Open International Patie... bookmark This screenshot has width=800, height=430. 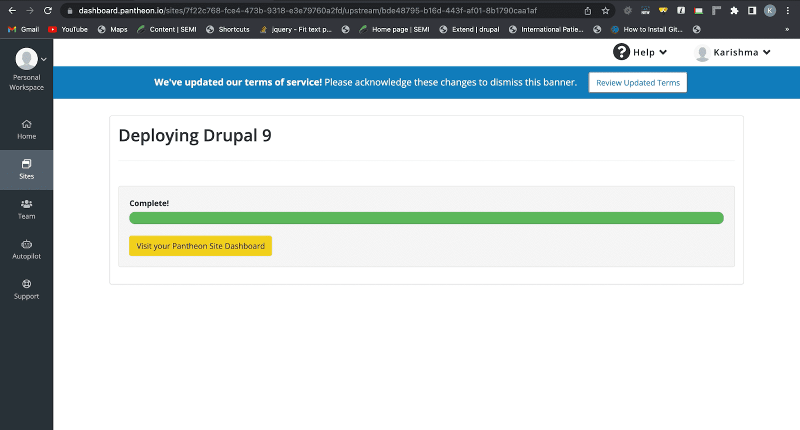(x=546, y=29)
